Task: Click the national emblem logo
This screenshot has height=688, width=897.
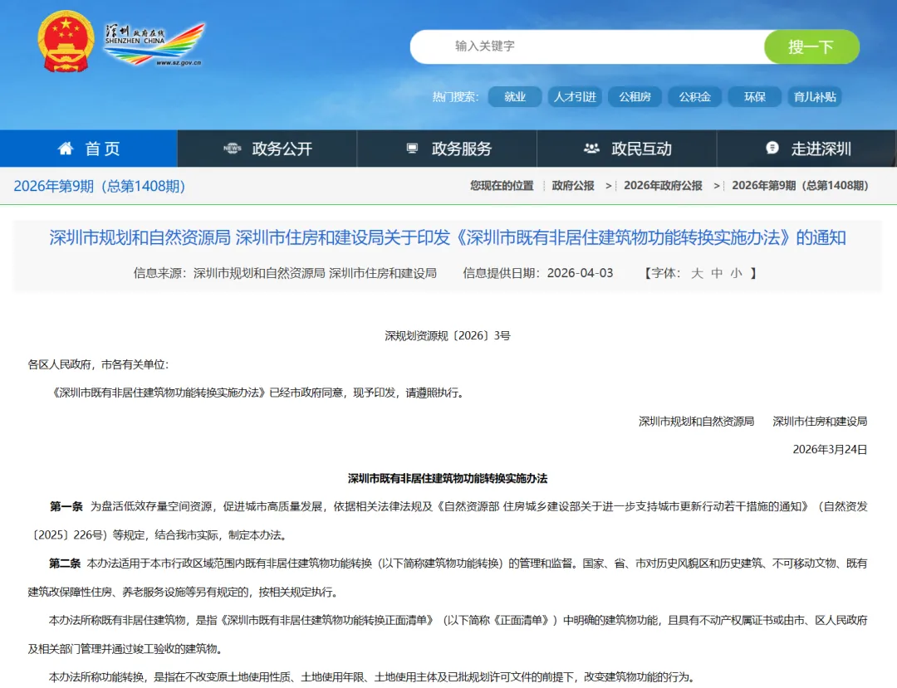Action: click(66, 41)
